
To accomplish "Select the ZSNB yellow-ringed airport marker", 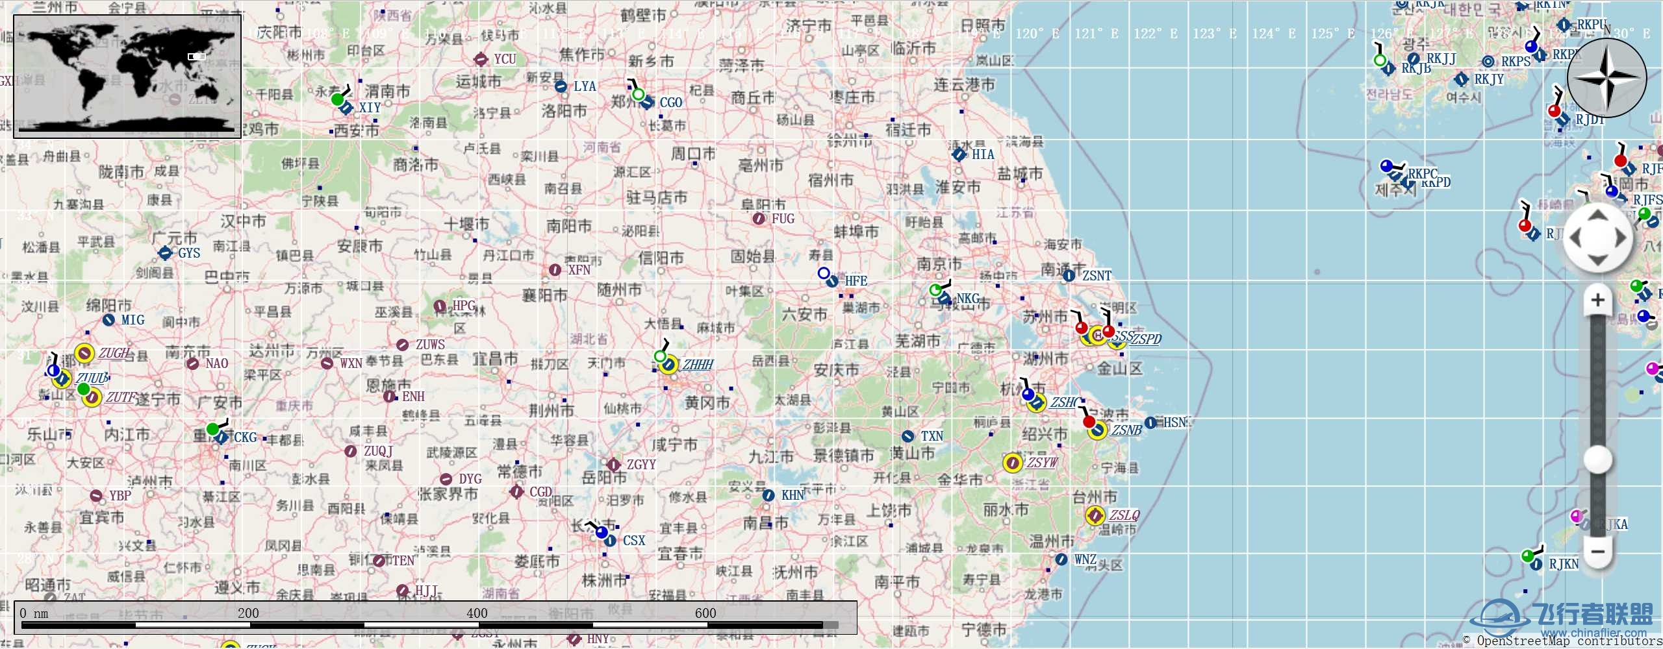I will (1098, 430).
